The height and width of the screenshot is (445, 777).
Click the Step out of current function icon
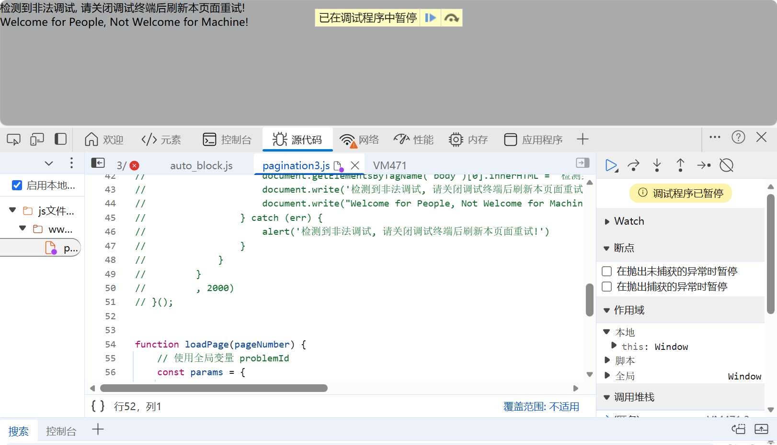[680, 165]
